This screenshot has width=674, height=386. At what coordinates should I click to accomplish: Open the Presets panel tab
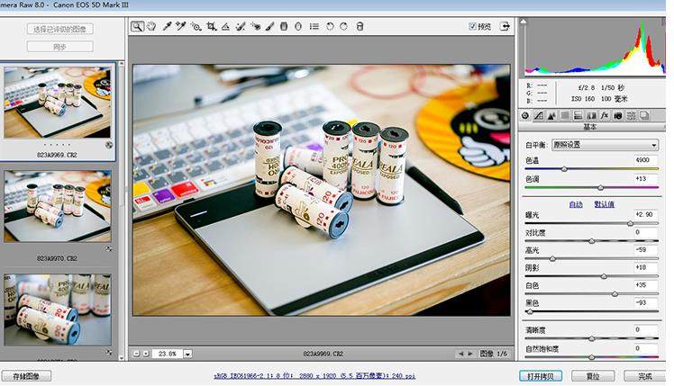(x=631, y=115)
